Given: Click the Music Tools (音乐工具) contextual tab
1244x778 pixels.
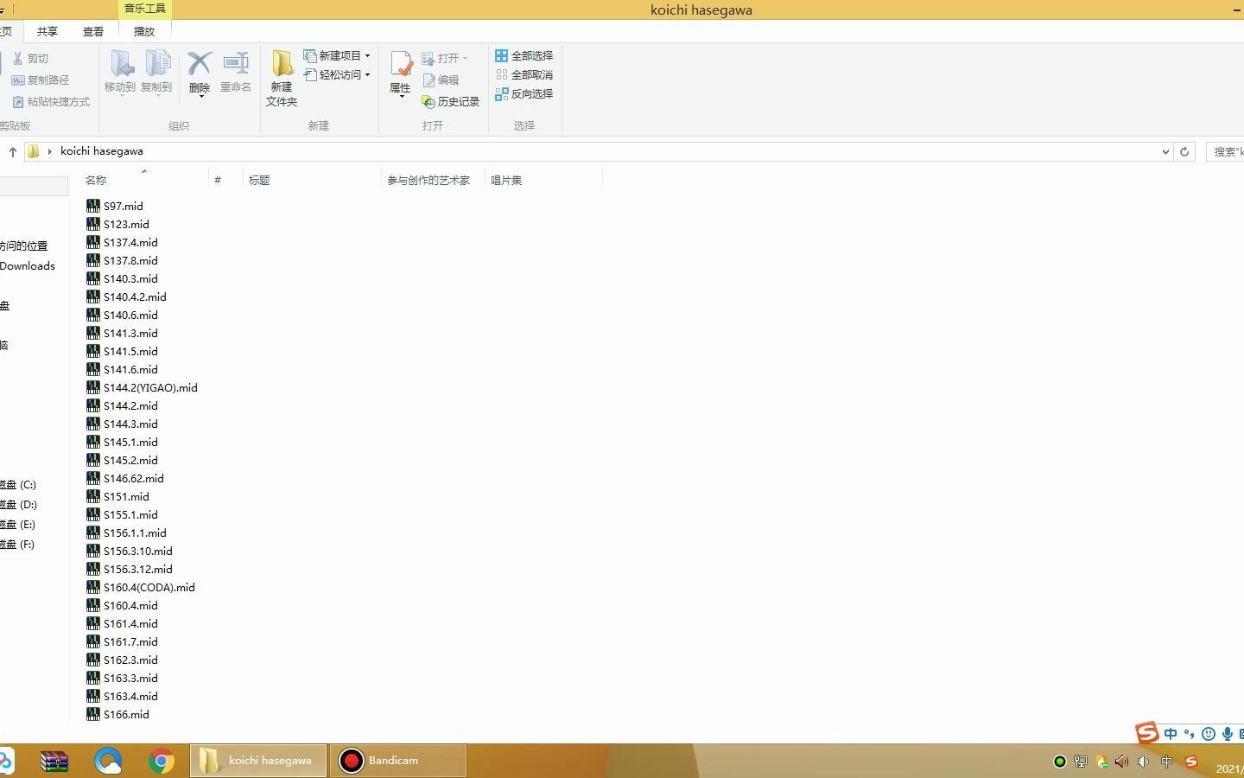Looking at the screenshot, I should point(145,9).
